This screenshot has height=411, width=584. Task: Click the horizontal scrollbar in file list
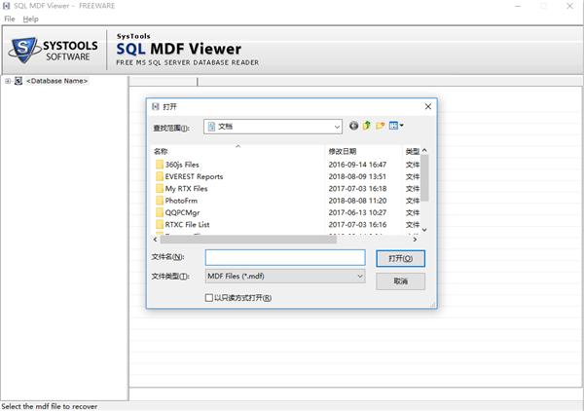(x=248, y=240)
